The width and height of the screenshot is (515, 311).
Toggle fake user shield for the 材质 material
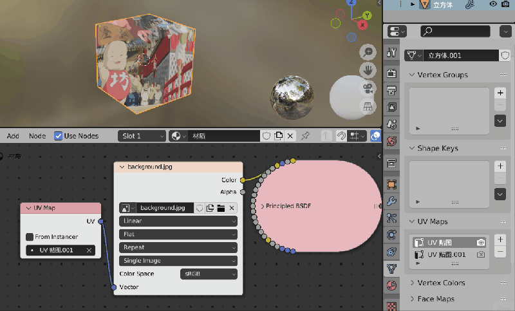point(267,136)
